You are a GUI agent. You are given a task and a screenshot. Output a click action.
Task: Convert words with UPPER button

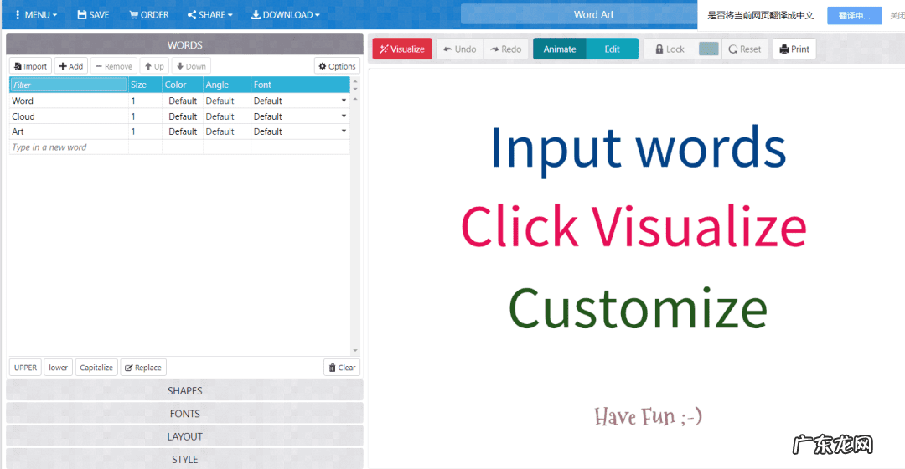point(25,368)
